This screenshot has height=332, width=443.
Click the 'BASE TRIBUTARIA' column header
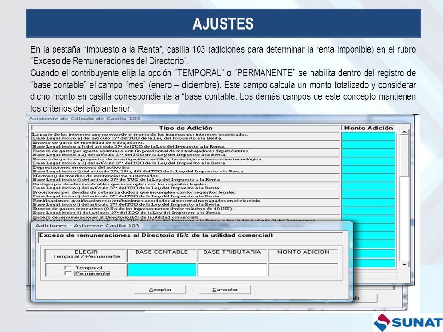click(232, 255)
